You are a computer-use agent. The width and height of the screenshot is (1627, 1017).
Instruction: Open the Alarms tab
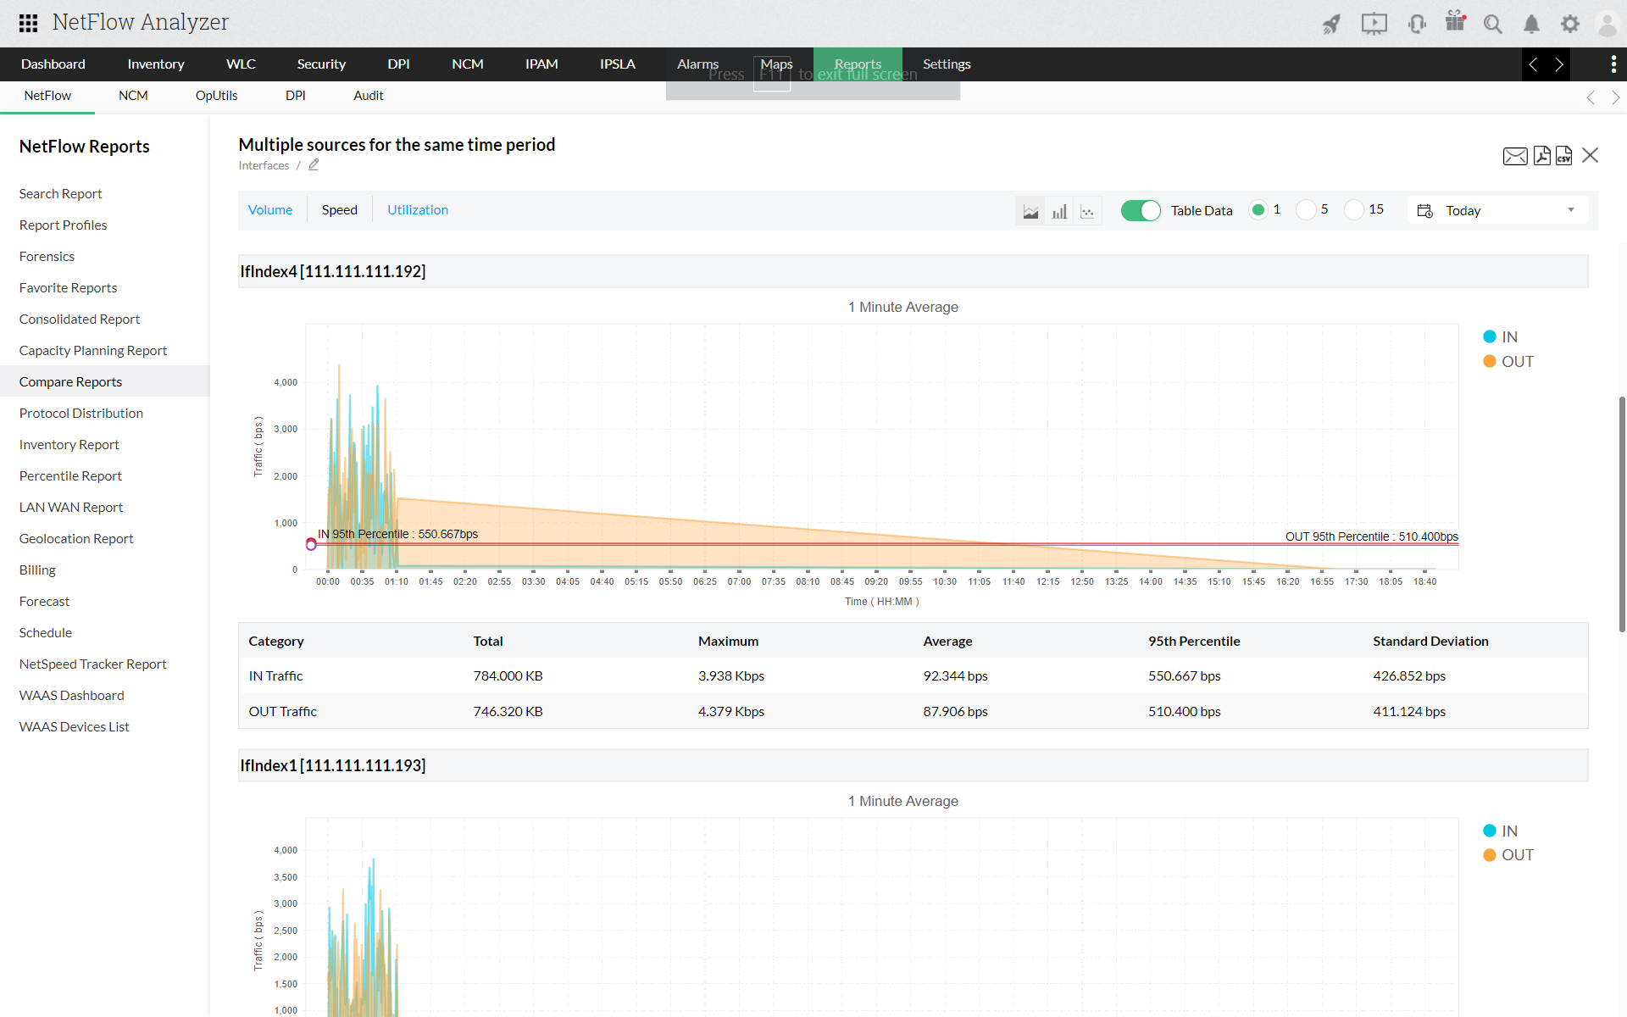coord(697,64)
